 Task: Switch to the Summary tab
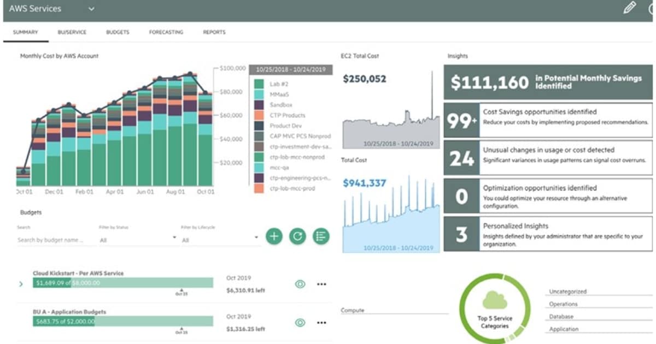pyautogui.click(x=25, y=32)
